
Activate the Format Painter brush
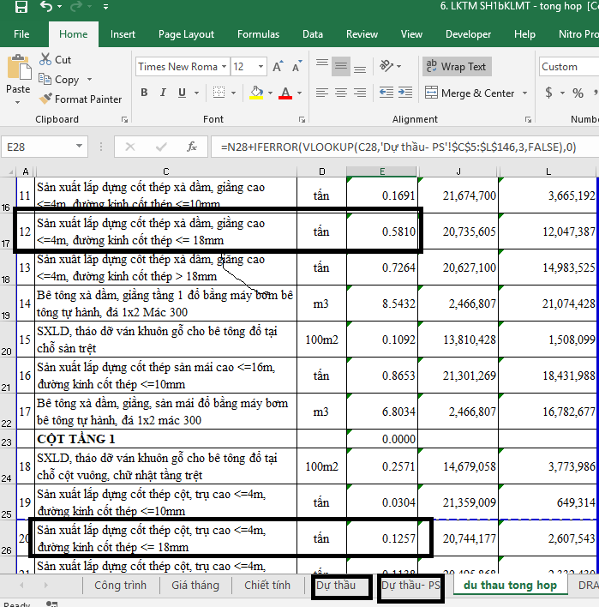tap(81, 99)
